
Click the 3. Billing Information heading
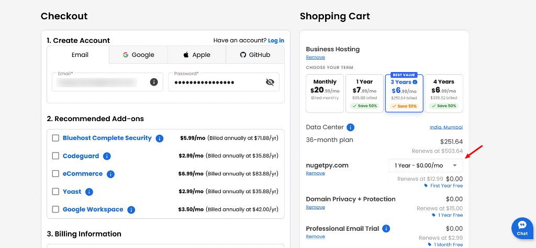click(84, 234)
